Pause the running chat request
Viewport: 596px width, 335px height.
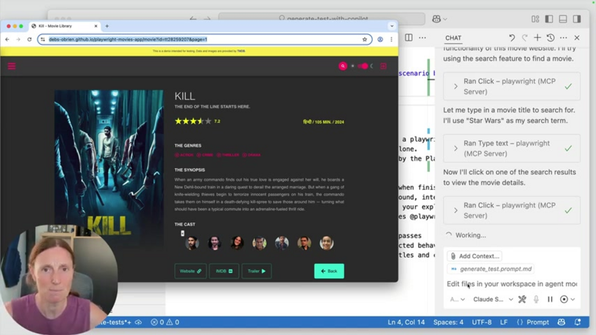(x=550, y=299)
